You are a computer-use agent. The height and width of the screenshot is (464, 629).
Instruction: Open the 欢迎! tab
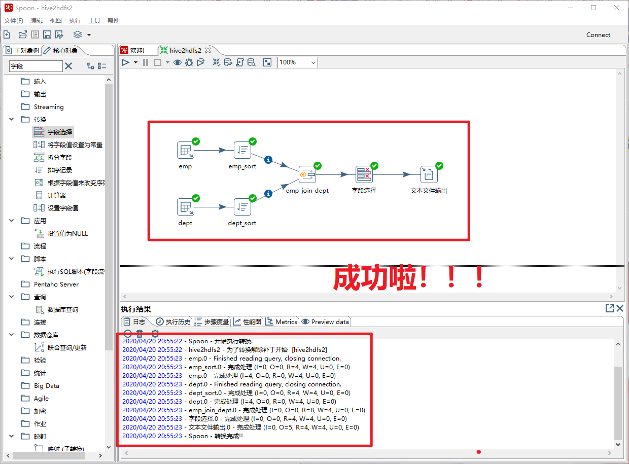(133, 50)
